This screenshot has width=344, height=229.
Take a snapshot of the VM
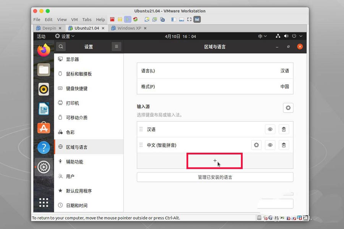pos(146,19)
